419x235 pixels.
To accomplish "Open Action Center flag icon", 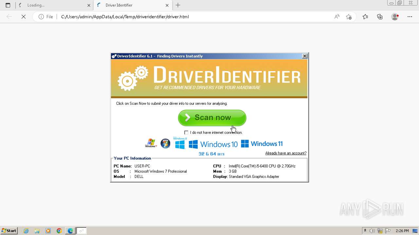I will (x=388, y=231).
